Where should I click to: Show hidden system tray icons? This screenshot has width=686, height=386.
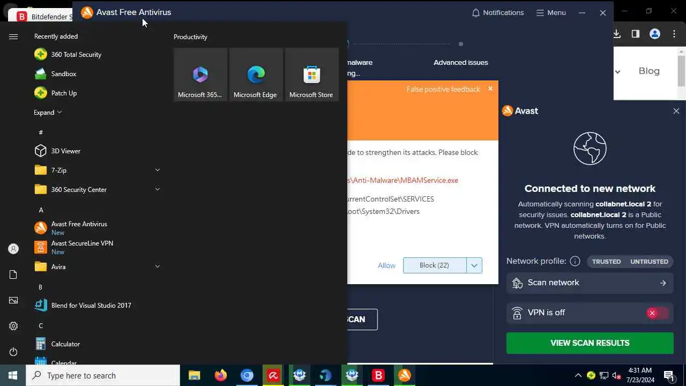click(578, 375)
